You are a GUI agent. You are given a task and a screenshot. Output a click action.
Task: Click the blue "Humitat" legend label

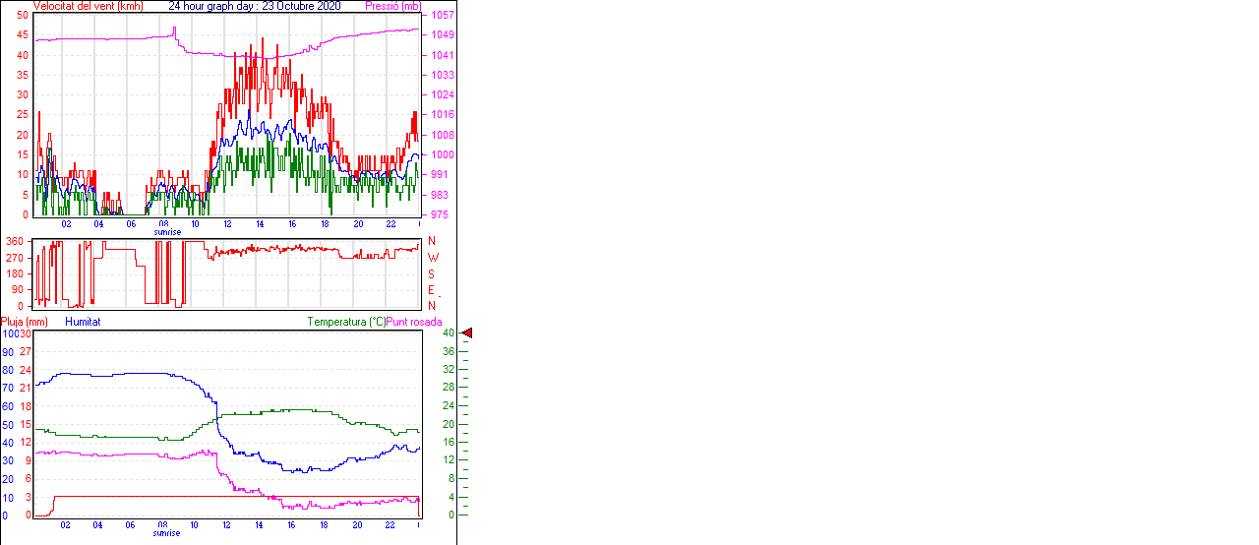point(83,322)
